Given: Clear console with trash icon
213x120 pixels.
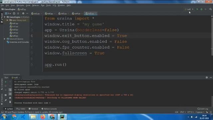Looking at the screenshot, I should pos(10,102).
